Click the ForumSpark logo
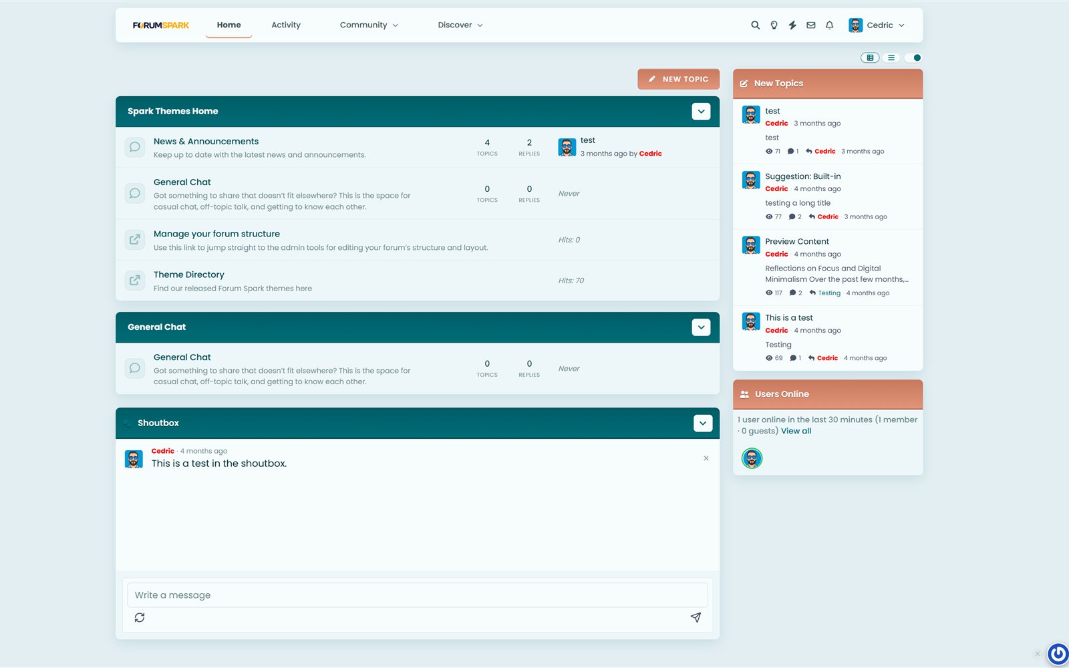Viewport: 1069px width, 668px height. click(x=161, y=25)
